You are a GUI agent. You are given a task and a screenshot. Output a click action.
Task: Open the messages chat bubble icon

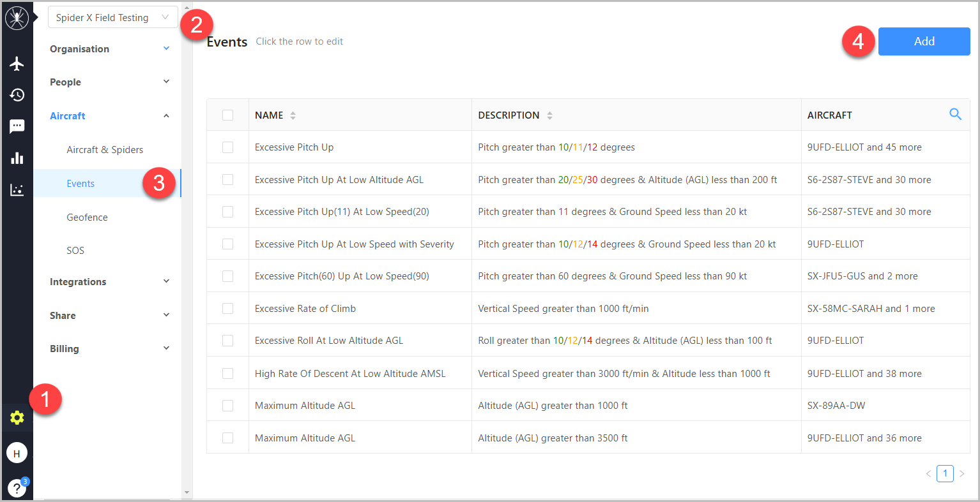point(17,126)
